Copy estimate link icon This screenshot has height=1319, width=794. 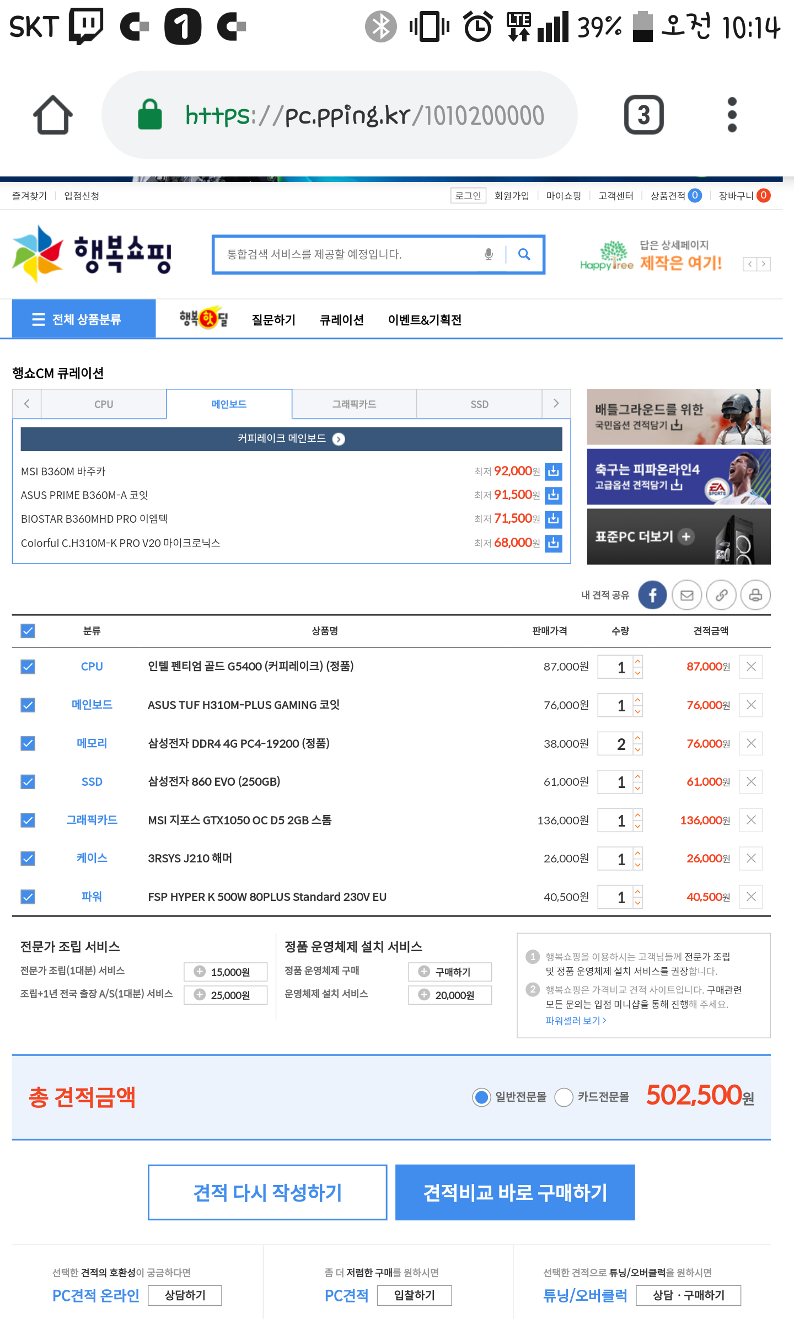click(x=721, y=595)
